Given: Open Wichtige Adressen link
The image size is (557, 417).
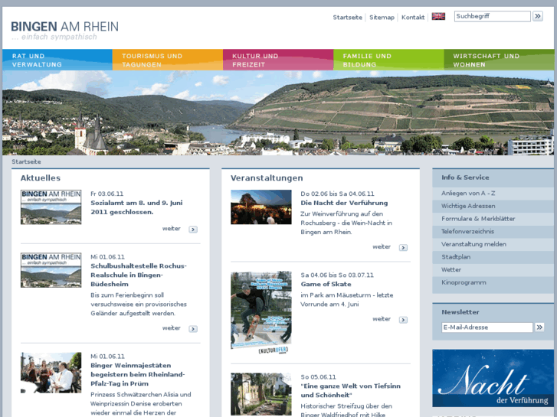Looking at the screenshot, I should [493, 206].
